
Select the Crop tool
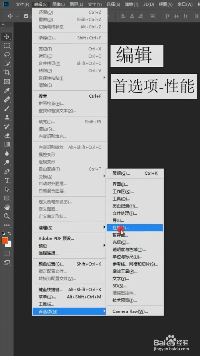[7, 72]
